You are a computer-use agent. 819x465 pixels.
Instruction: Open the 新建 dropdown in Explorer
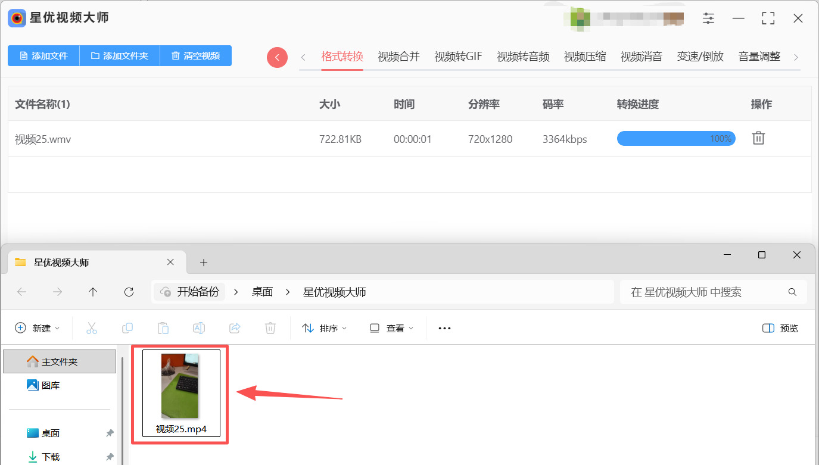coord(38,328)
